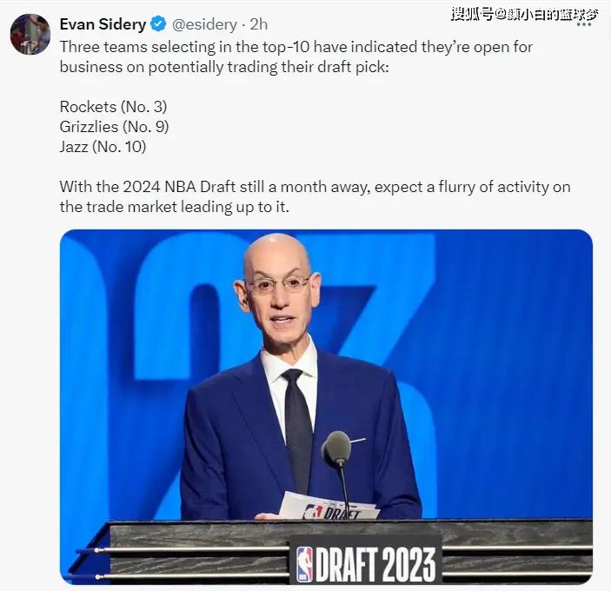Click the draft card held by the speaker
The width and height of the screenshot is (611, 591).
click(329, 506)
